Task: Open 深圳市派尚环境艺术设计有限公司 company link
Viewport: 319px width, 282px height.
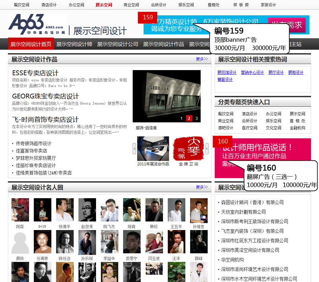Action: pos(254,269)
